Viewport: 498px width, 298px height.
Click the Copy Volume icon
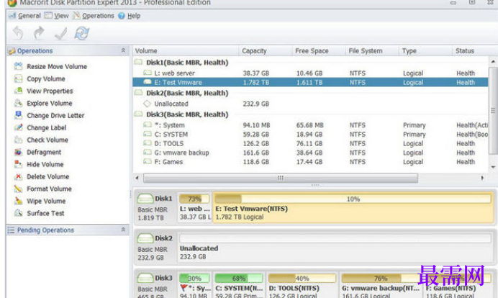[19, 78]
